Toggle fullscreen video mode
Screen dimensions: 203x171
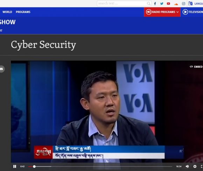[202, 166]
